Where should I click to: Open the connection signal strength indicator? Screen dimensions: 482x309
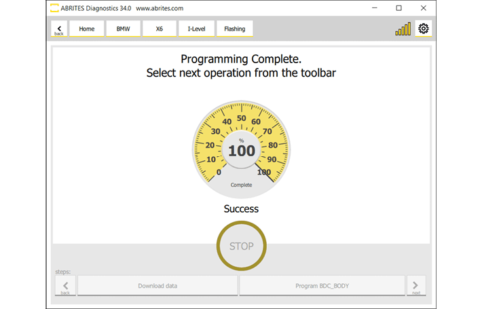click(x=403, y=29)
